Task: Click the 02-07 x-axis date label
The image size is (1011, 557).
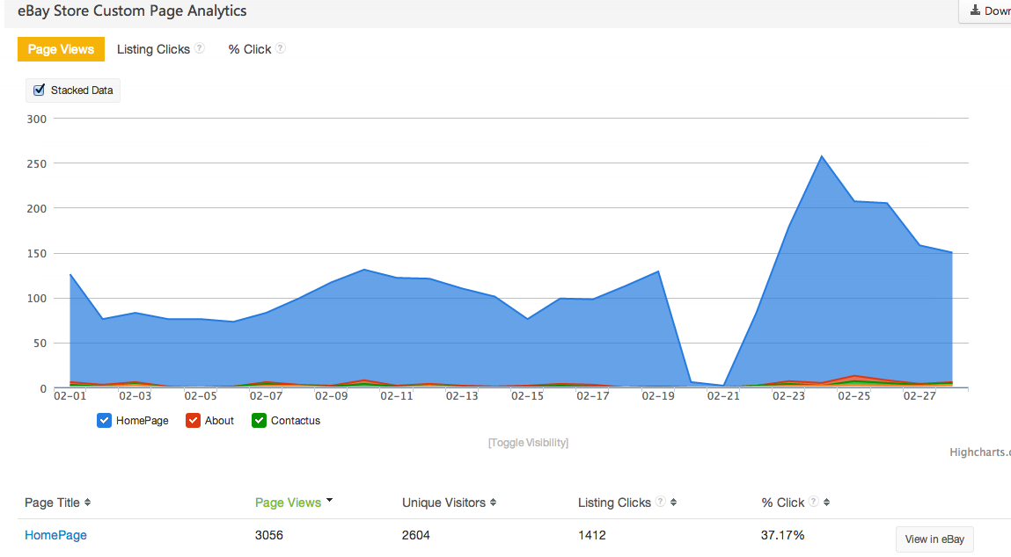Action: coord(267,396)
